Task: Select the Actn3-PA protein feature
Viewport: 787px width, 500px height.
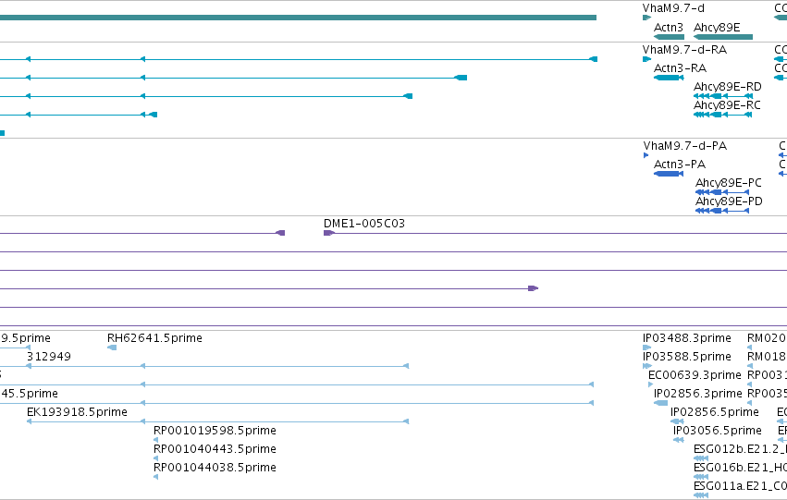Action: coord(669,174)
